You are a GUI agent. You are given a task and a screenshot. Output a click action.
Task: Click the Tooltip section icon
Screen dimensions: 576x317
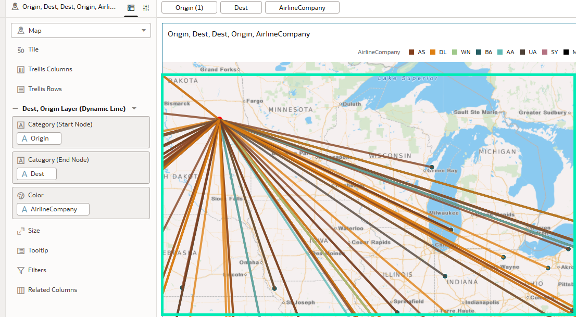click(21, 251)
